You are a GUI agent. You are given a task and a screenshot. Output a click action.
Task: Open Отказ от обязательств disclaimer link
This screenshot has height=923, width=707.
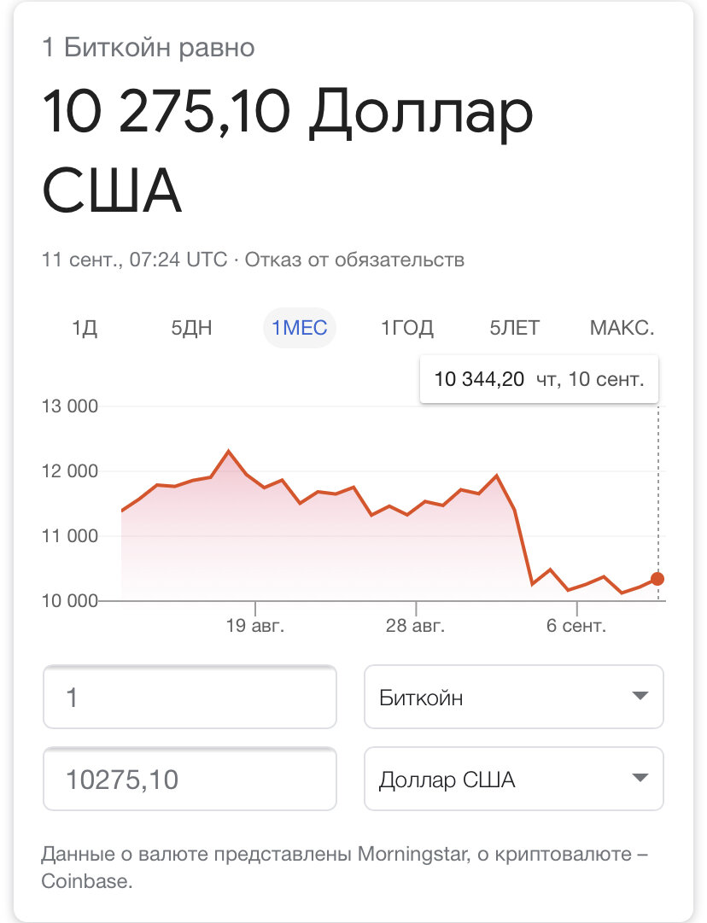pos(354,260)
